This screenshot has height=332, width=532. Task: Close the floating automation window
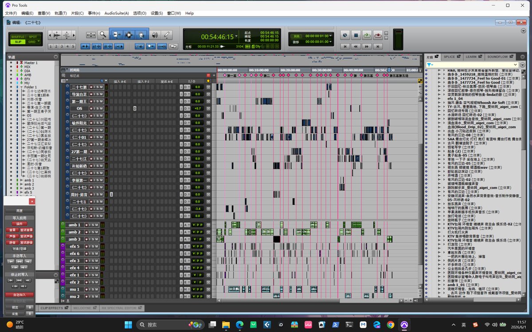[x=31, y=201]
